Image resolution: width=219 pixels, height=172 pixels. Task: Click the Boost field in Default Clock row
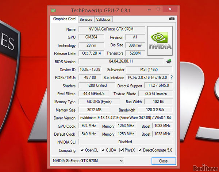pos(162,134)
